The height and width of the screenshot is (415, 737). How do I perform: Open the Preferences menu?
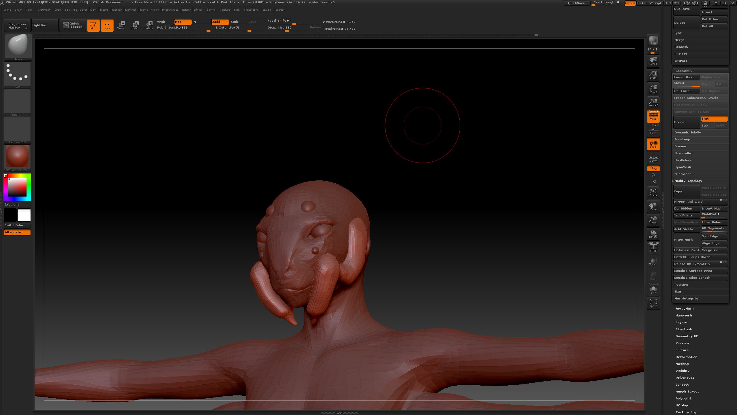tap(170, 10)
